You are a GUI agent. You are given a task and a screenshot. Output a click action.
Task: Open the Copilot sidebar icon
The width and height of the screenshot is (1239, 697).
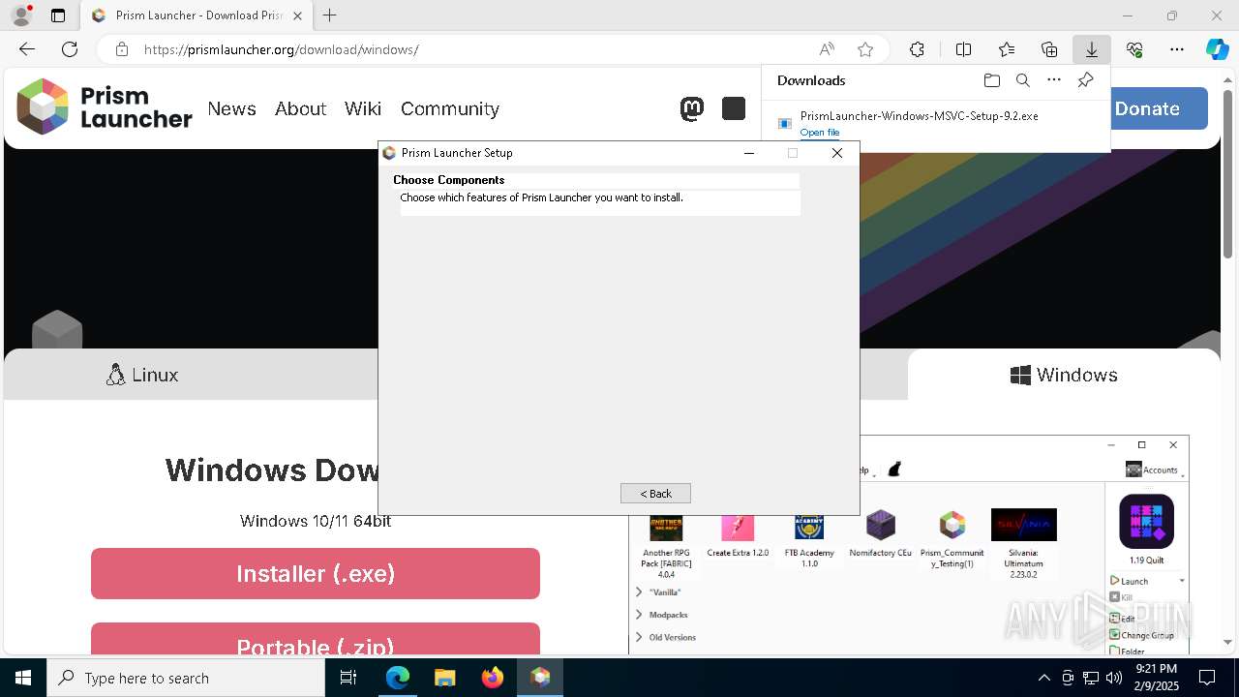pos(1218,49)
